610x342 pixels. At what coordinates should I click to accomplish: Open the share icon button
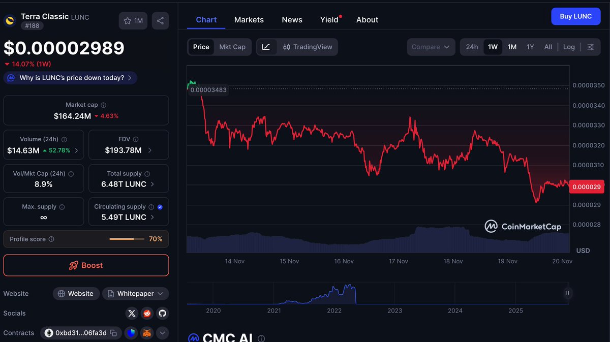click(160, 21)
